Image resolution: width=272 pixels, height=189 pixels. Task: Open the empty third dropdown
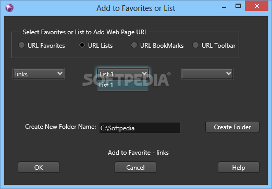coord(207,74)
